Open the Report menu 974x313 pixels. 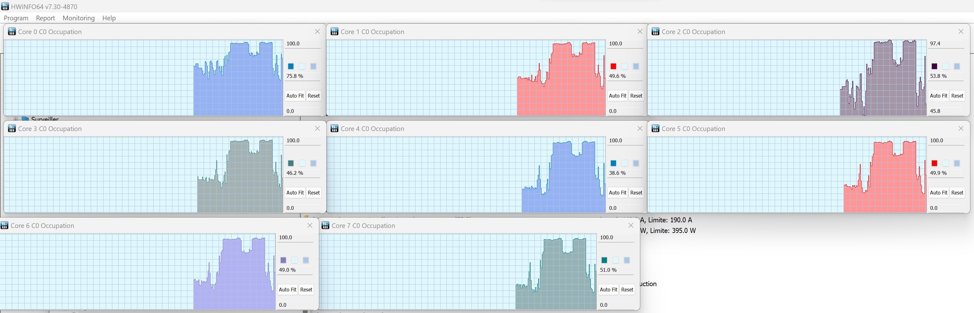click(x=45, y=18)
